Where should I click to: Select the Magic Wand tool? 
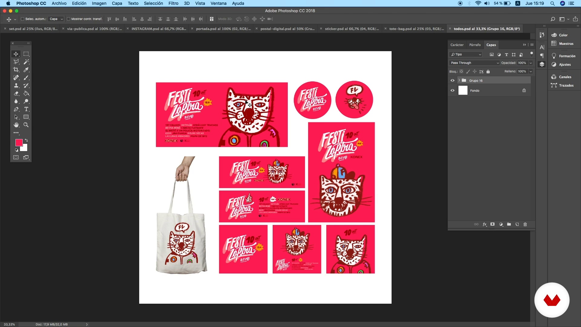coord(26,62)
